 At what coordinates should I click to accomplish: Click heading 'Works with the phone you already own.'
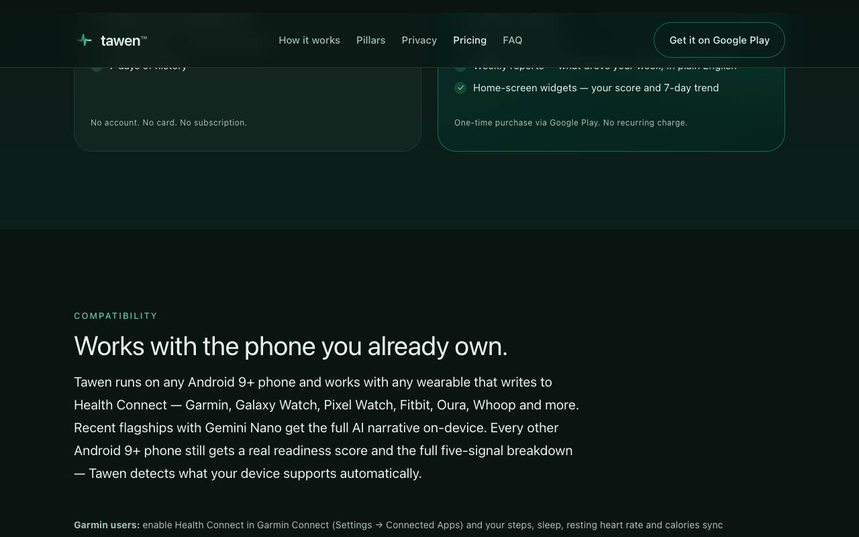[x=291, y=346]
